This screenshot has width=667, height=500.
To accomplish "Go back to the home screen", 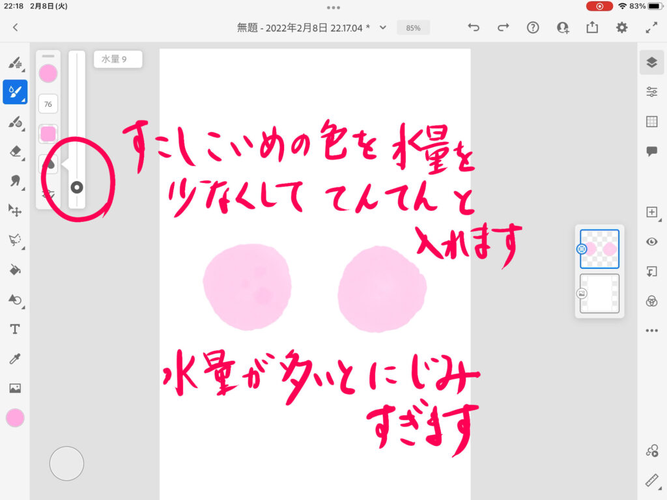I will tap(15, 27).
